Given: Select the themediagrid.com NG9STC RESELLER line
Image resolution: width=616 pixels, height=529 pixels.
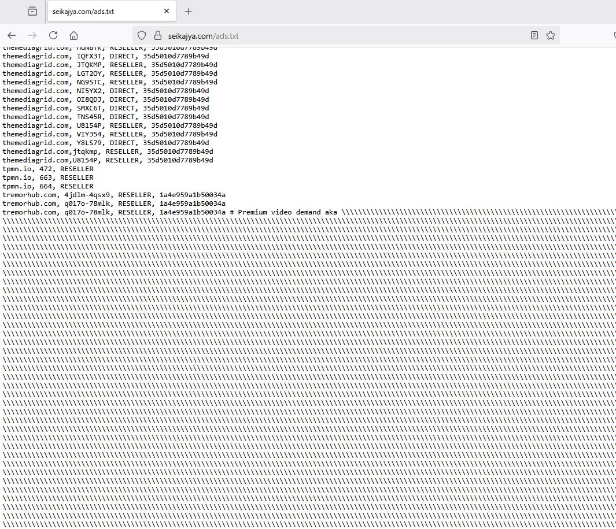Looking at the screenshot, I should (x=110, y=82).
